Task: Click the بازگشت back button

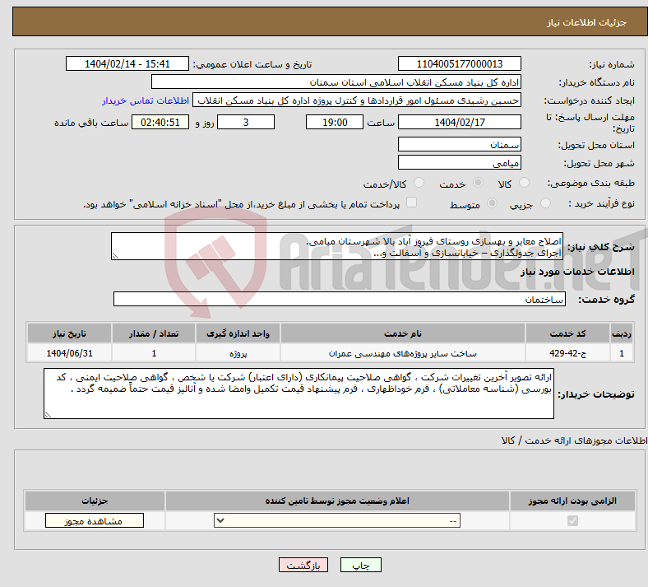Action: [303, 565]
